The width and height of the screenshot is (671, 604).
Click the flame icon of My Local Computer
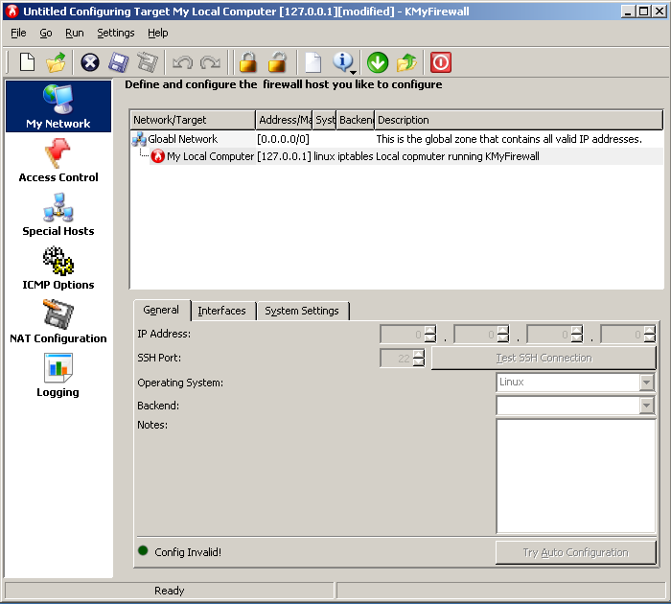[158, 156]
